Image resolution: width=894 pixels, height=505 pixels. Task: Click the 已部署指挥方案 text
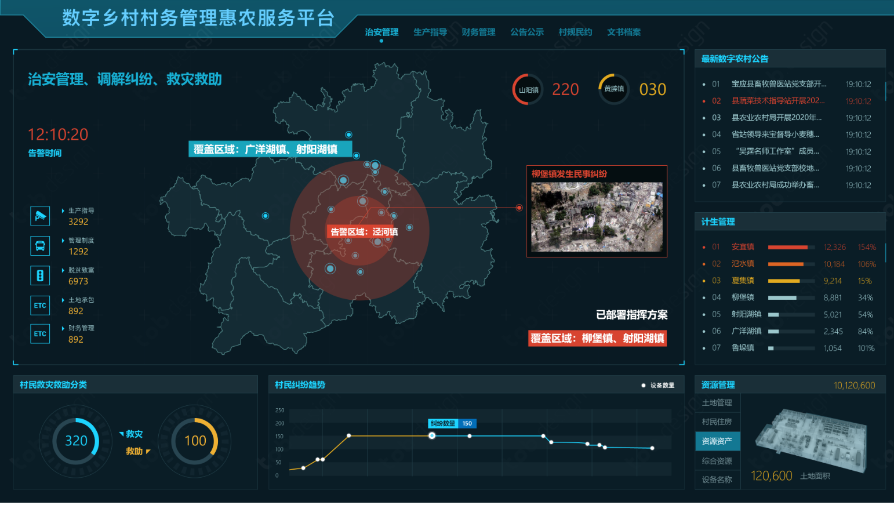click(631, 314)
